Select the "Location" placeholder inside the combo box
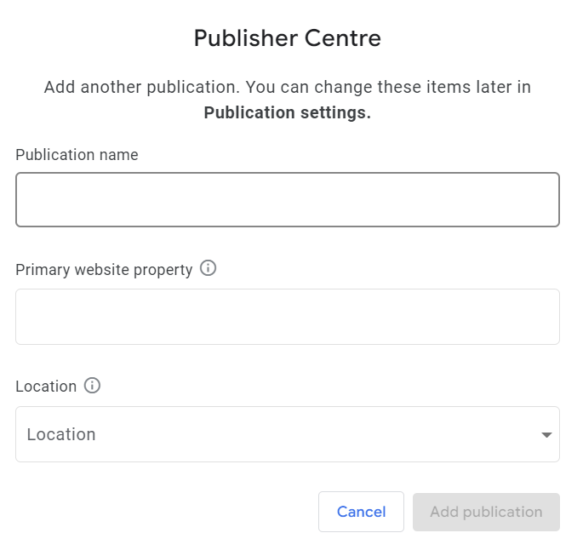583x533 pixels. (x=61, y=434)
